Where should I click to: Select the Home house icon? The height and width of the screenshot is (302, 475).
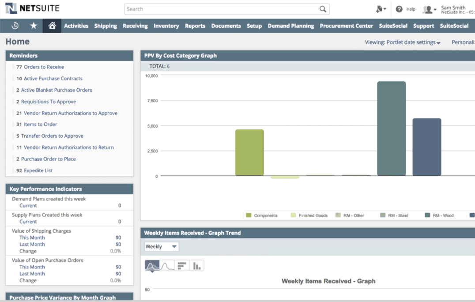(x=51, y=26)
